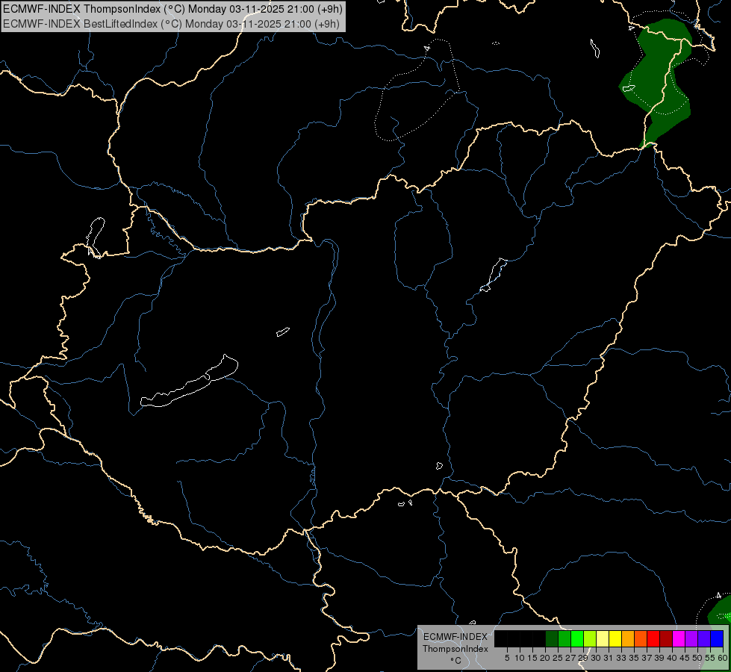Click the ECMWF-INDEX label in the legend
The height and width of the screenshot is (672, 731).
tap(455, 637)
